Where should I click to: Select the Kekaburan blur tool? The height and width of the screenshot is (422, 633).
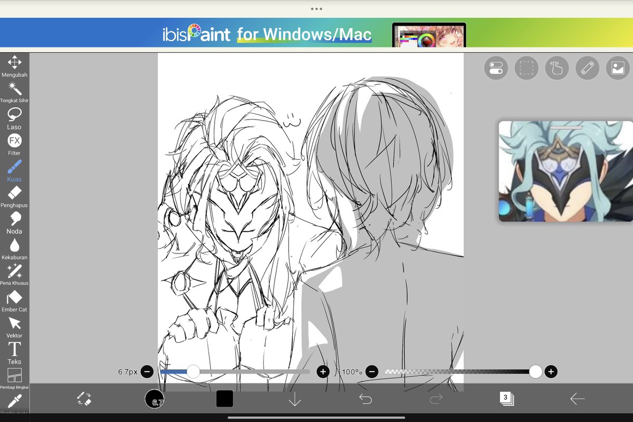[14, 249]
